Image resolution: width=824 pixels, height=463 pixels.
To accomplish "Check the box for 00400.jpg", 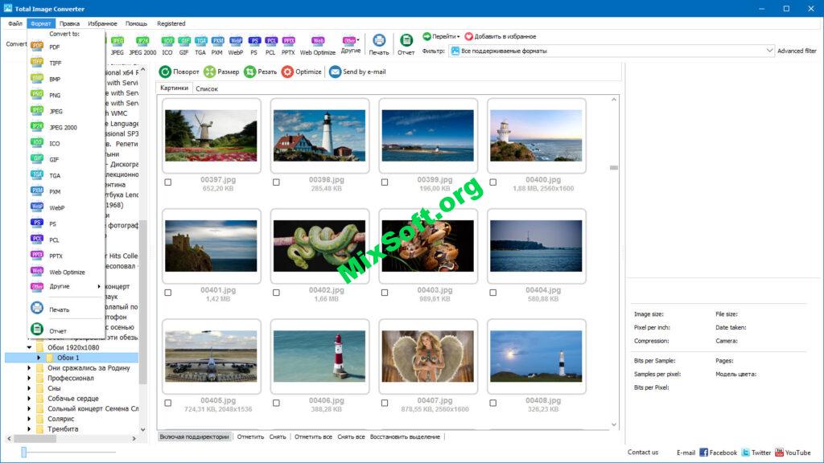I will 493,182.
